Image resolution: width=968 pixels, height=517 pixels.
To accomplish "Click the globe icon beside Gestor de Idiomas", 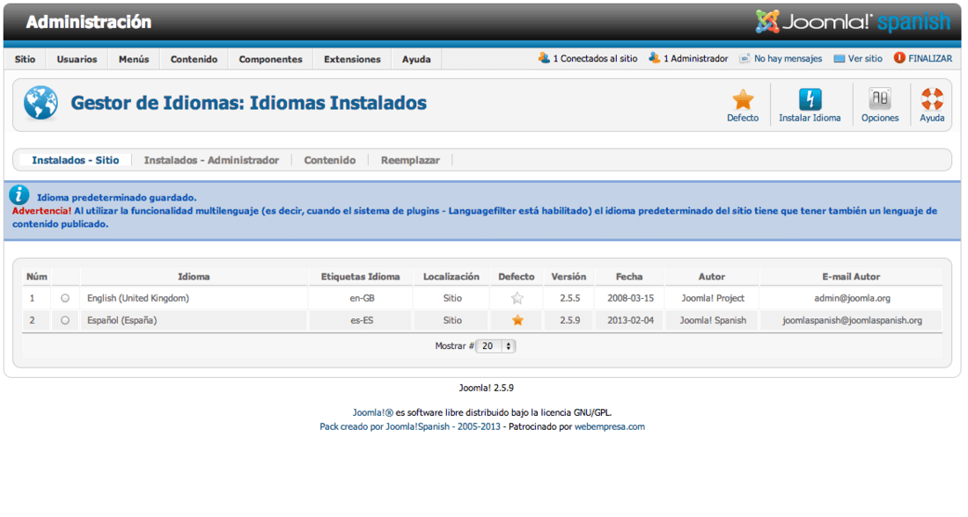I will pos(40,103).
